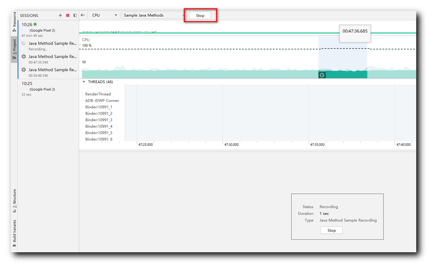Click the 1 sec duration value
The width and height of the screenshot is (427, 263).
click(x=324, y=213)
